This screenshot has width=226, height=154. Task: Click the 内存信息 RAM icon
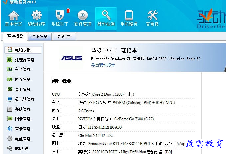(10, 79)
